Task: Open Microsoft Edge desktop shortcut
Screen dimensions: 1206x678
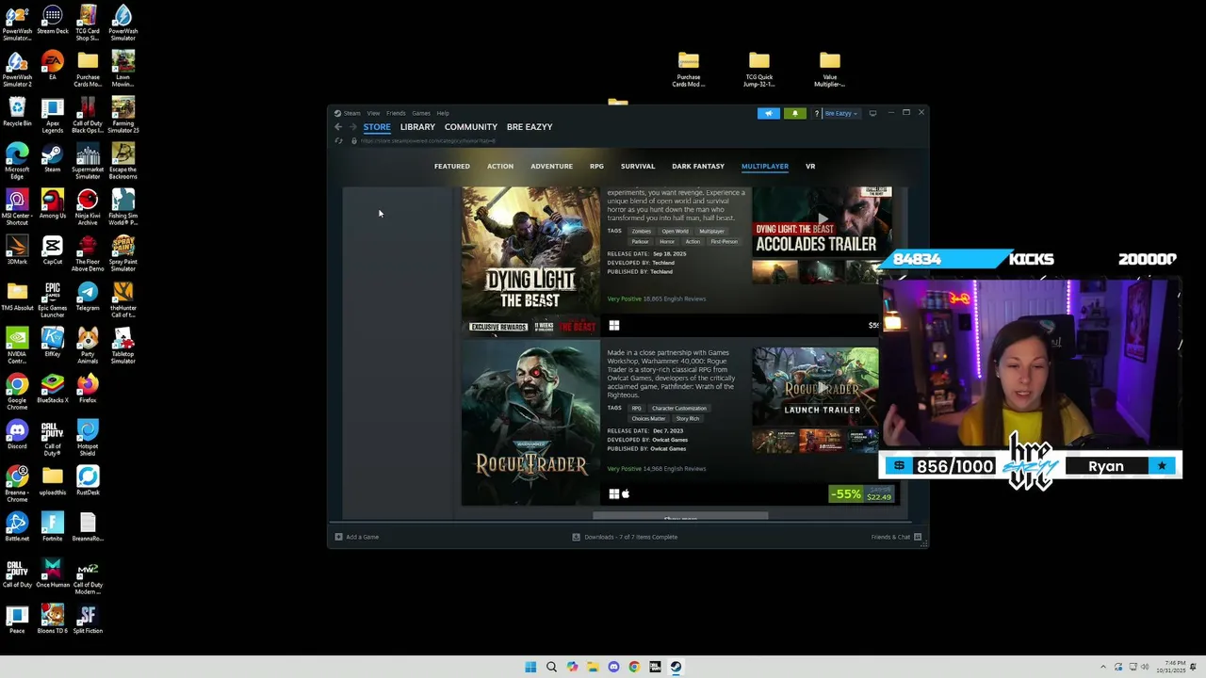Action: tap(17, 161)
